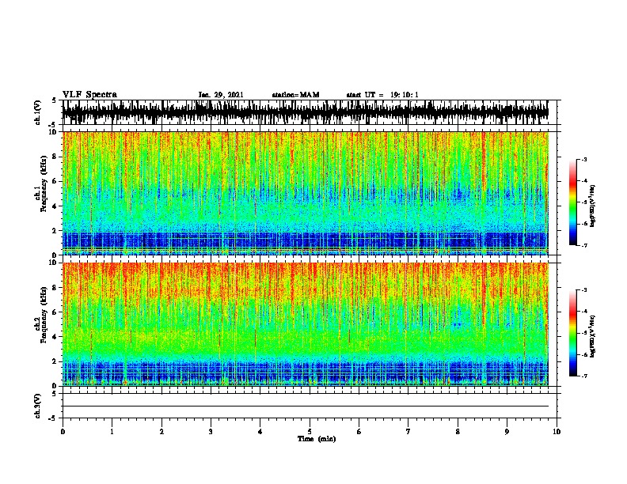Click time axis tick label "1"
Image resolution: width=627 pixels, height=484 pixels.
(x=112, y=432)
